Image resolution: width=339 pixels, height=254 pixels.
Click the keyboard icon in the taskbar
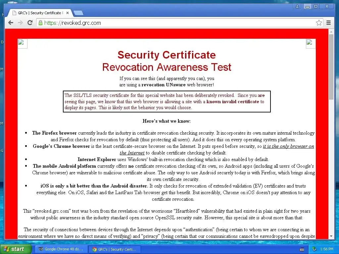(302, 249)
